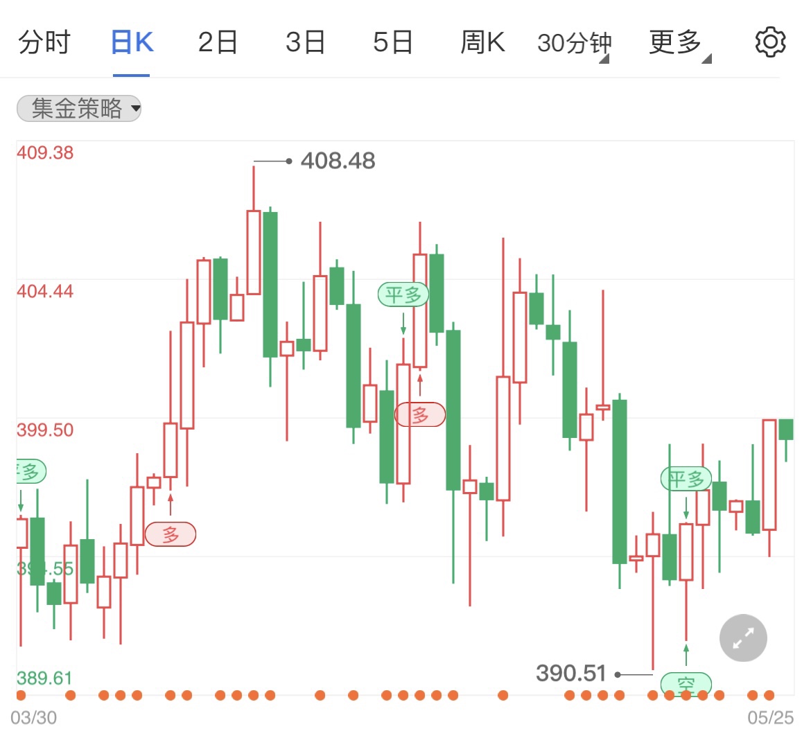Screen dimensions: 811x738
Task: Tap the 空 signal marker near 390.51
Action: pyautogui.click(x=686, y=685)
